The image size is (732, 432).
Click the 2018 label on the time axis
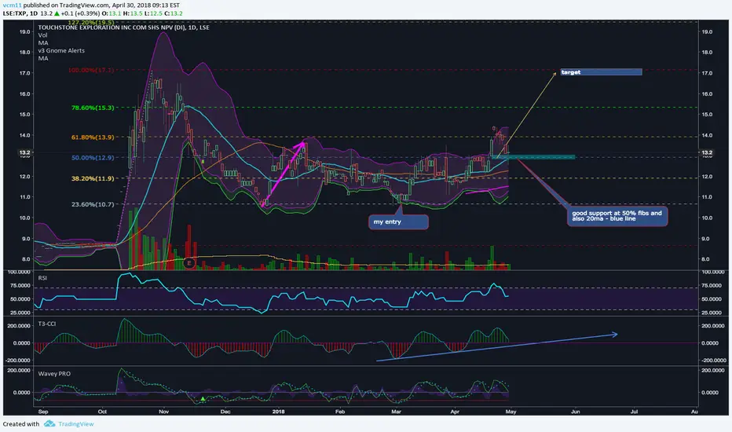pos(278,412)
